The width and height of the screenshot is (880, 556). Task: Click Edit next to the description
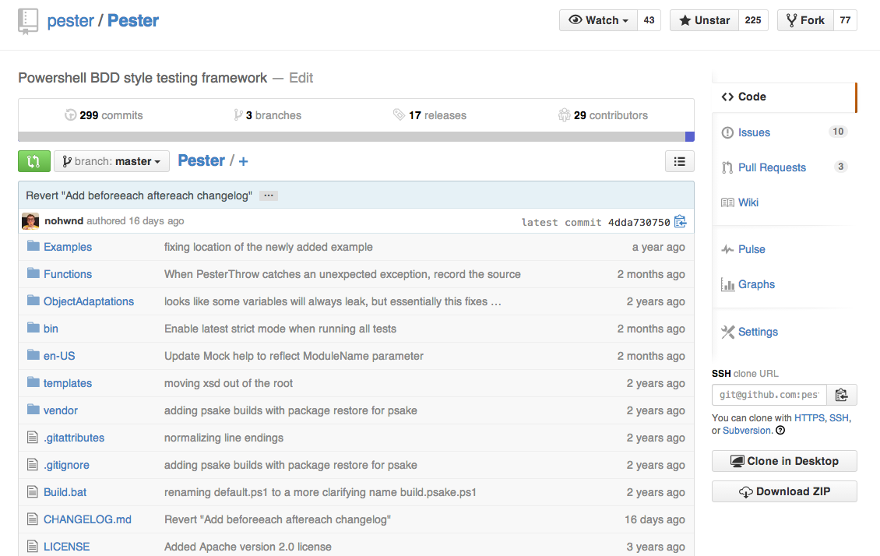click(301, 78)
